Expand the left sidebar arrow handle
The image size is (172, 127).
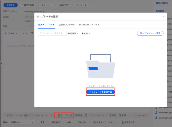point(2,64)
